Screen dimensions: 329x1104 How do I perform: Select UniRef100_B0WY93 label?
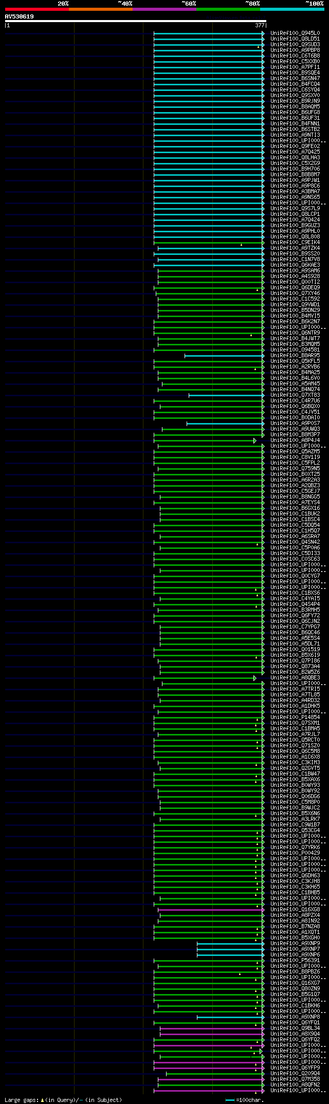(x=295, y=785)
